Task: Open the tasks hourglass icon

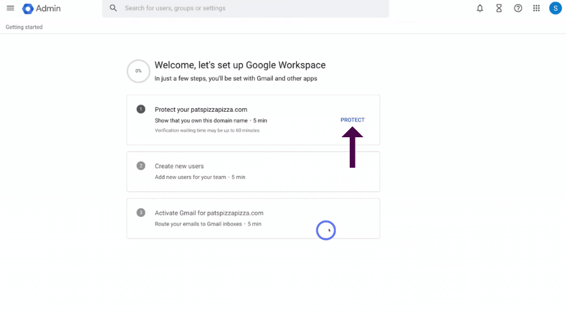Action: point(499,8)
